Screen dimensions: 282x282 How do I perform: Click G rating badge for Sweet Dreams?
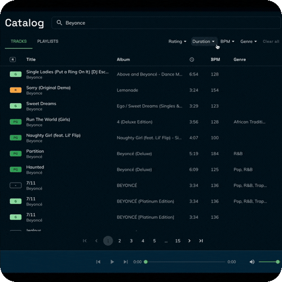click(x=16, y=106)
